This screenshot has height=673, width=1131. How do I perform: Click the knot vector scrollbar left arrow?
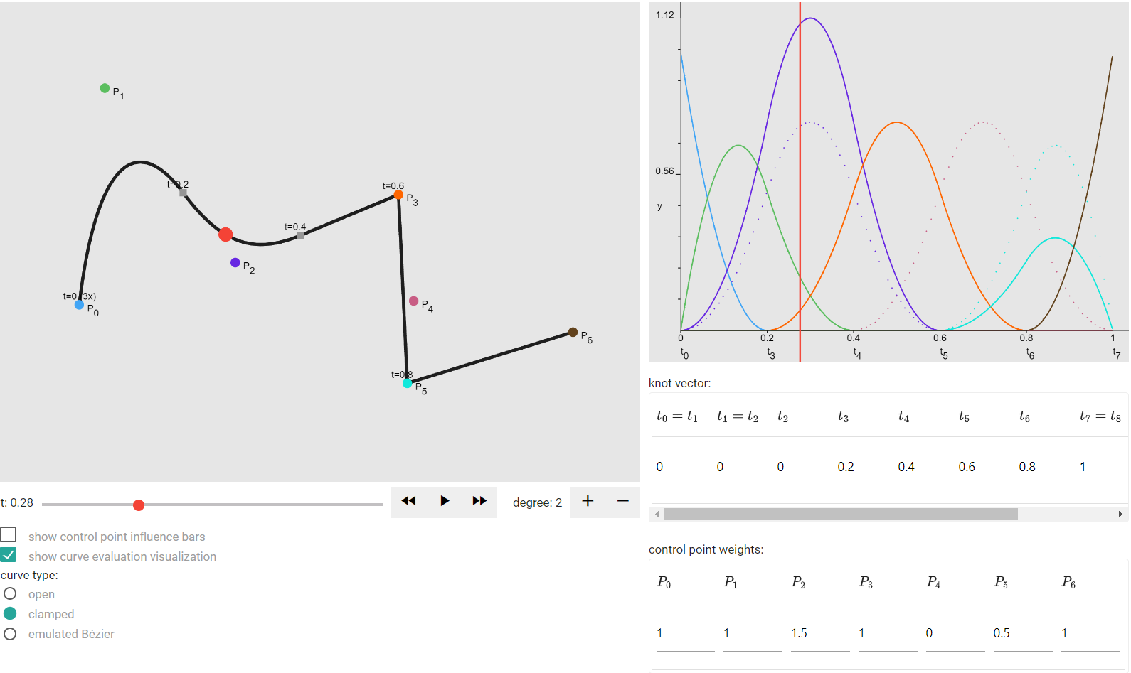[x=657, y=514]
